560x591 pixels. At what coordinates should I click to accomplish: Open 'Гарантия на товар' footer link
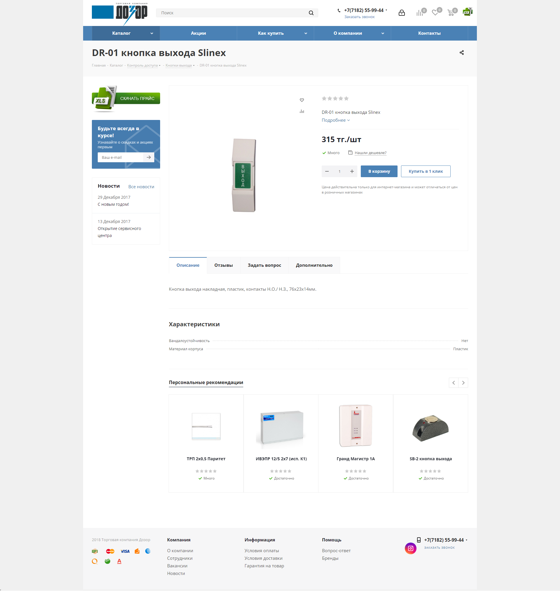264,566
